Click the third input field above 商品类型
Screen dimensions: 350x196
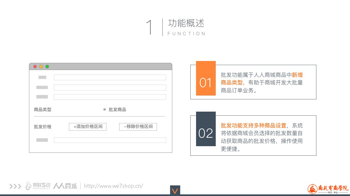110,97
